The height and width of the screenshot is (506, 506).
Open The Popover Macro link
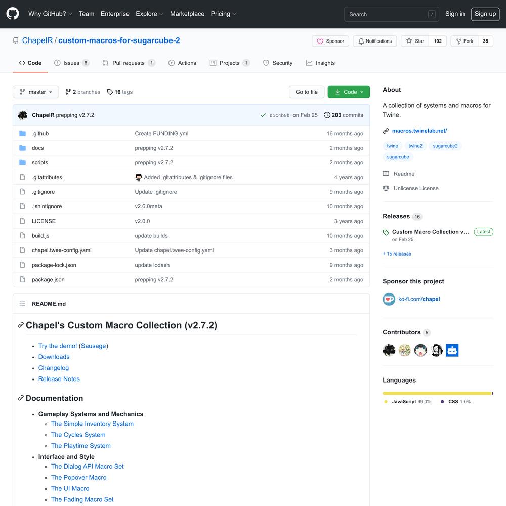[x=79, y=477]
